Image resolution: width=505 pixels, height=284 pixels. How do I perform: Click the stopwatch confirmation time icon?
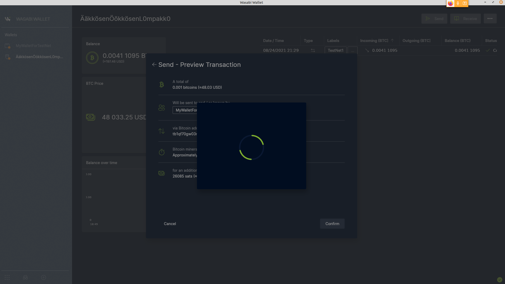[x=162, y=152]
